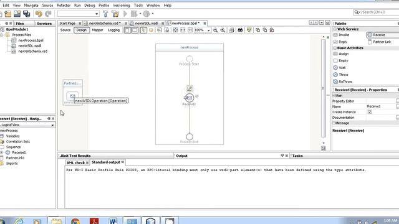Click the Validate XML checkmark icon
Screen dimensions: 399x224
[249, 30]
